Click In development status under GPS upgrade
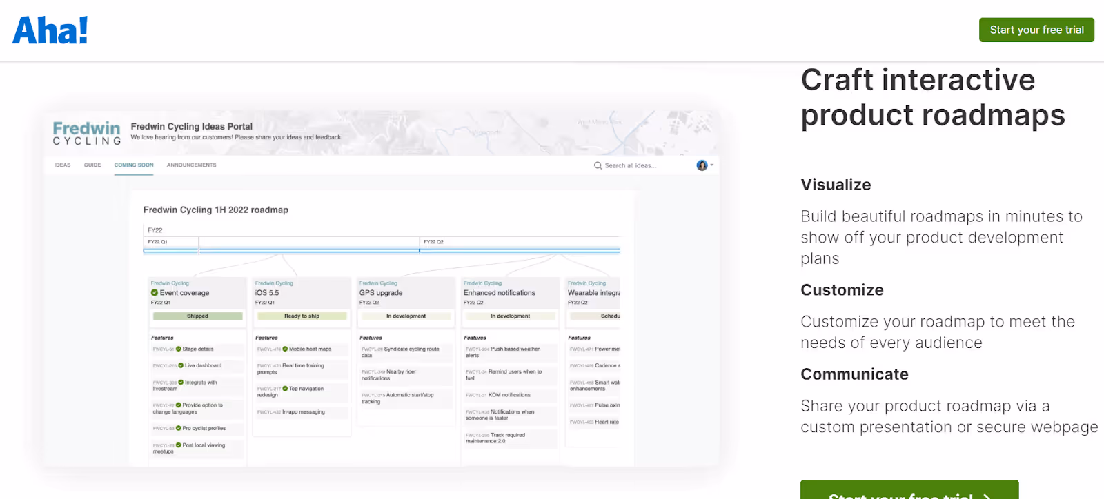 coord(406,316)
